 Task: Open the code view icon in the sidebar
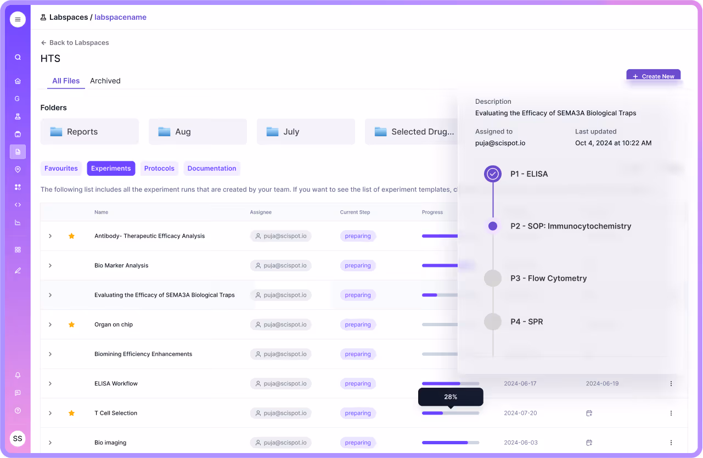point(17,204)
